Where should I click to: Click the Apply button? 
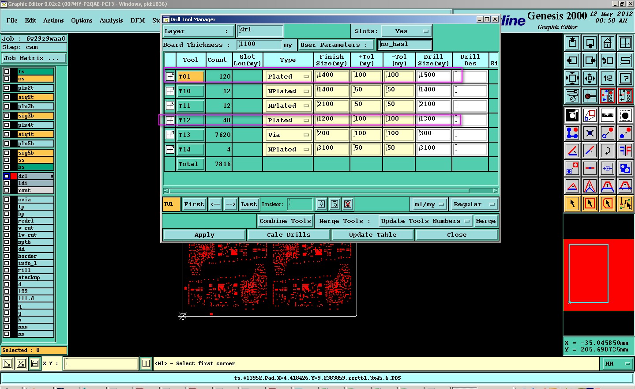(204, 234)
